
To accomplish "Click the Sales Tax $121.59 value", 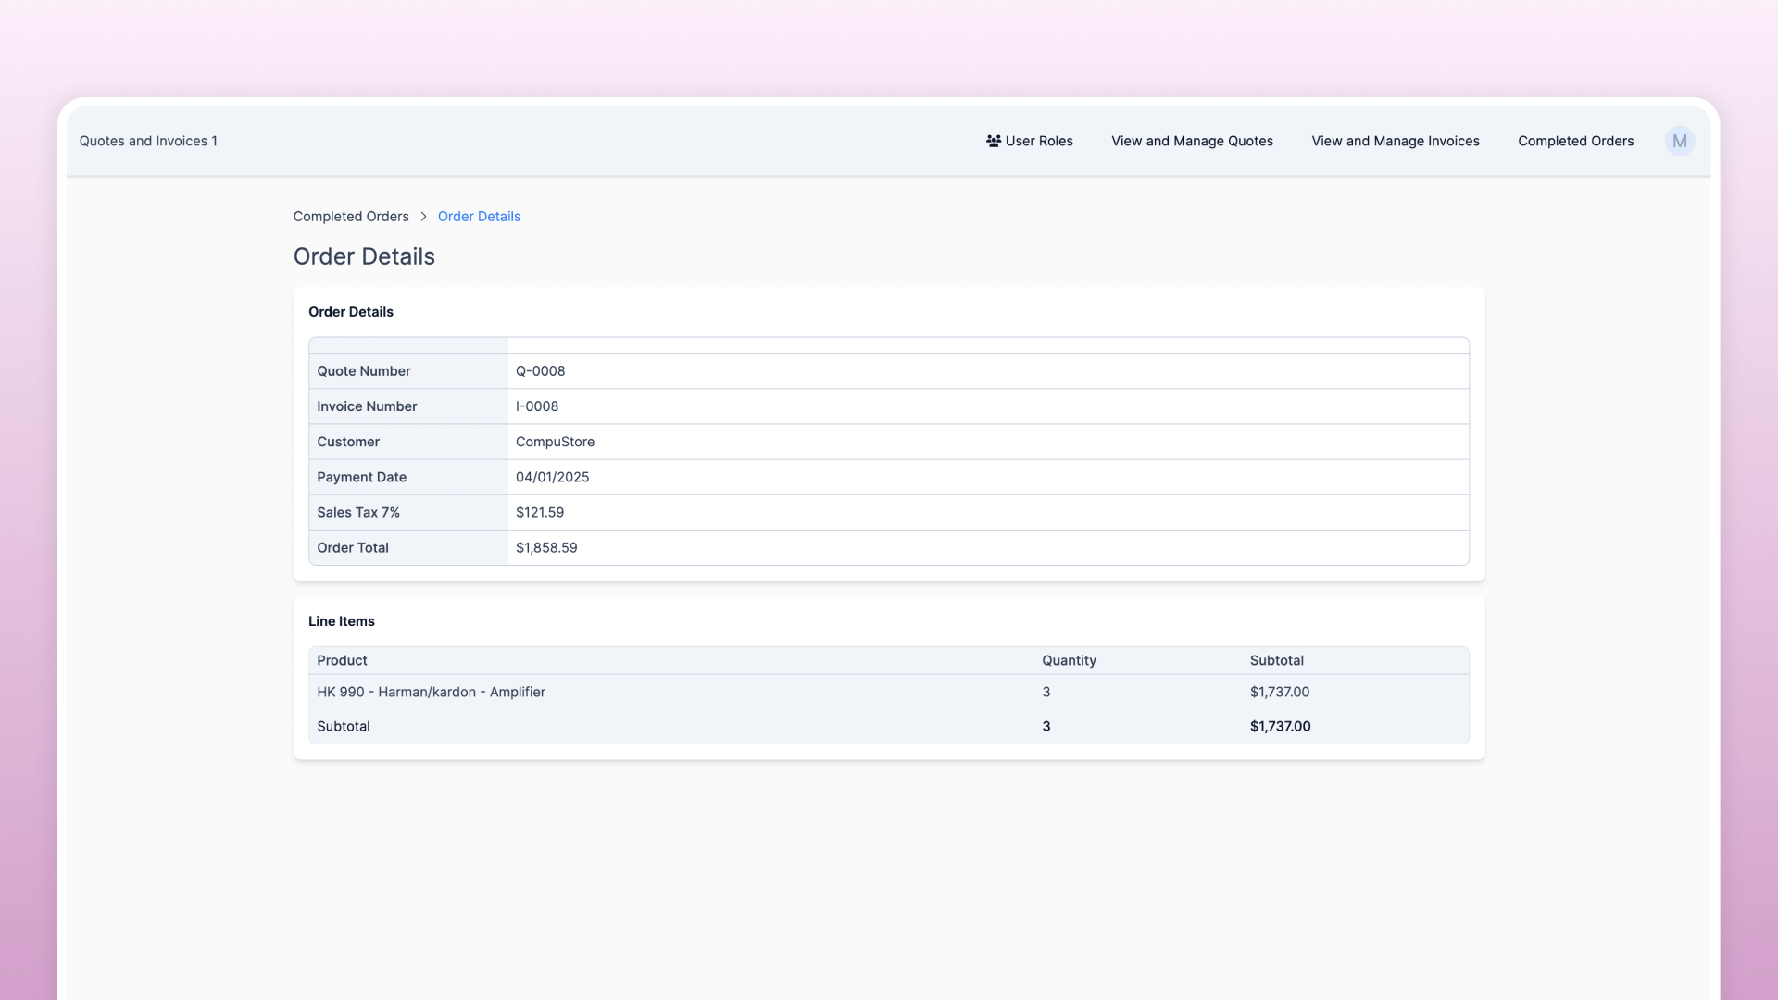I will click(540, 513).
